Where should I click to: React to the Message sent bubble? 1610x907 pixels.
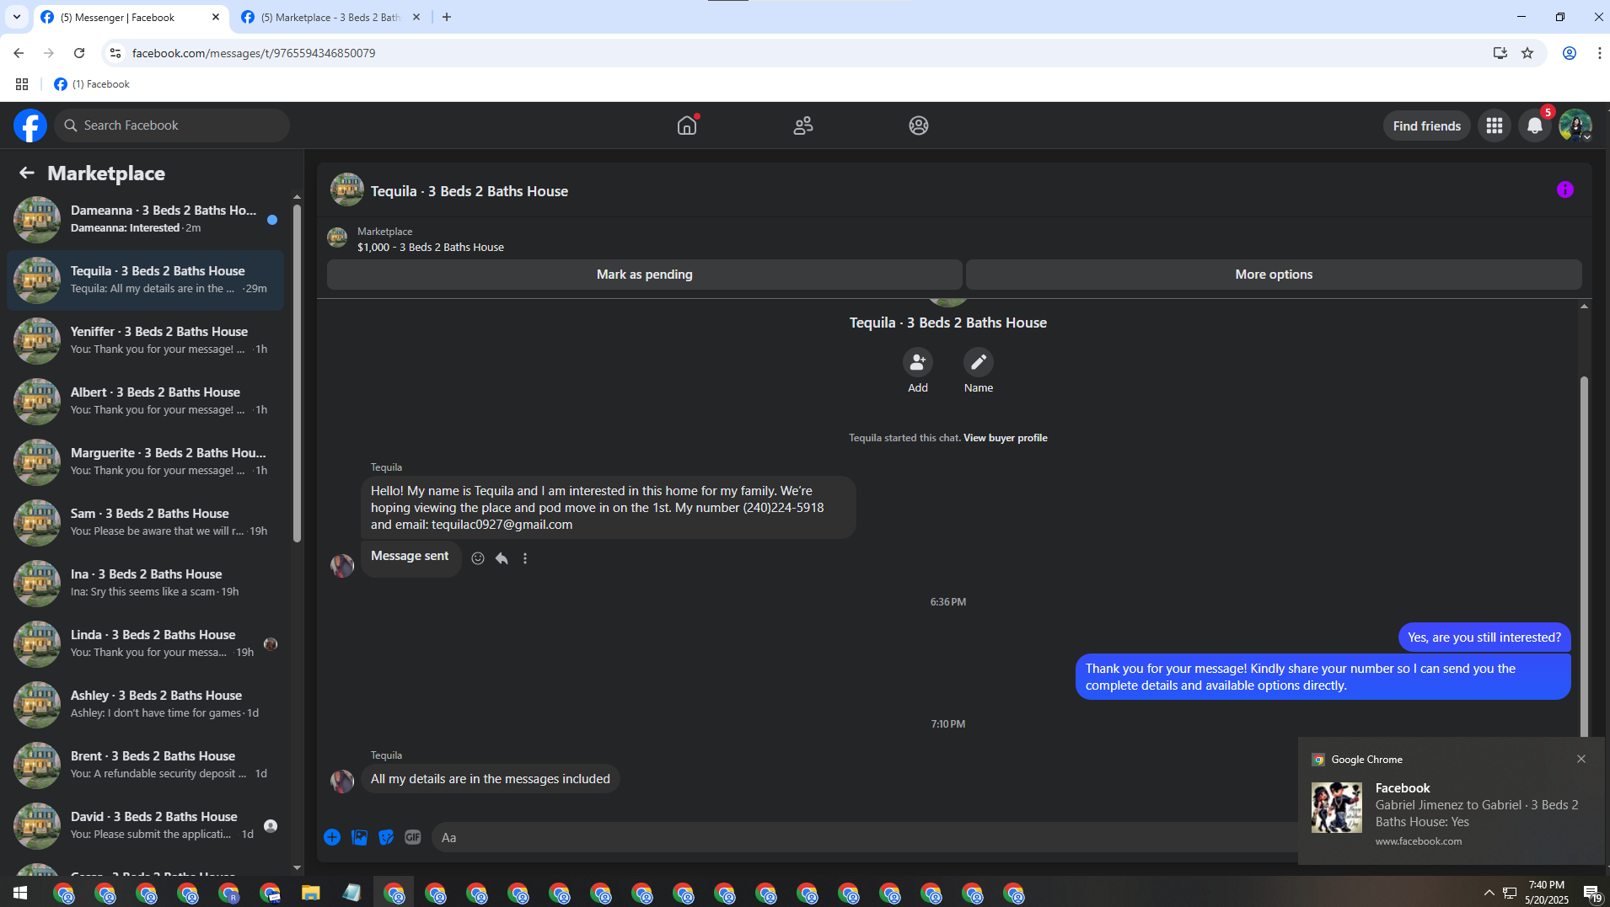pos(478,558)
